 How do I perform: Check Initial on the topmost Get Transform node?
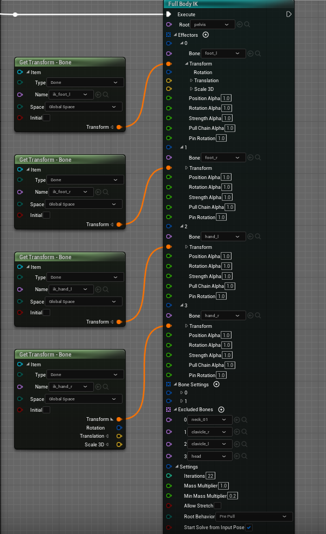[46, 117]
